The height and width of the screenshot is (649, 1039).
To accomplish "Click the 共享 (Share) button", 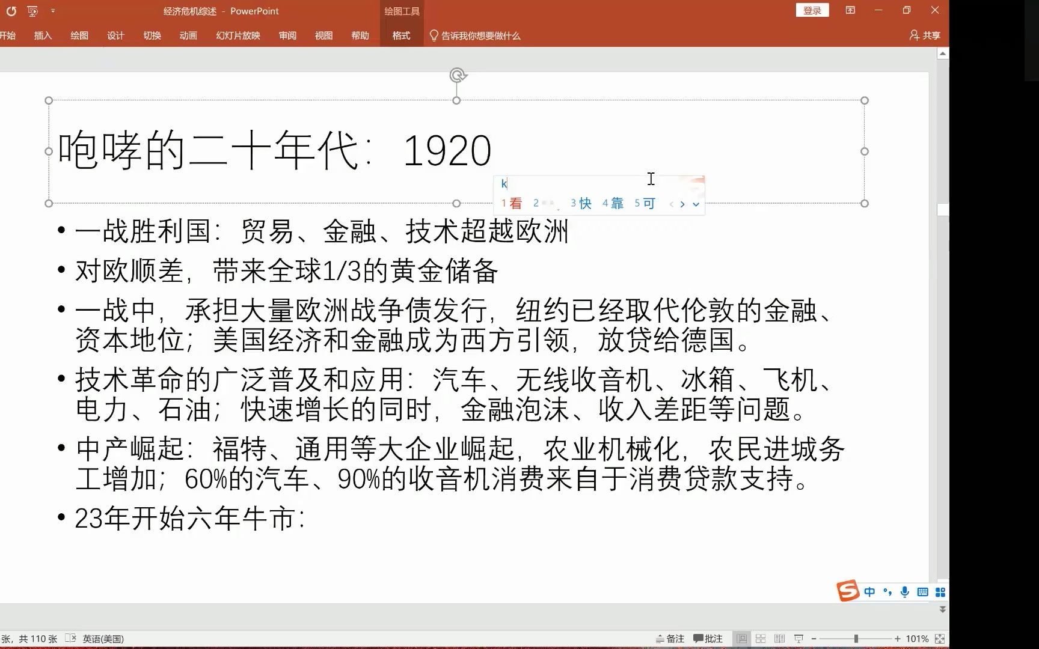I will coord(925,35).
